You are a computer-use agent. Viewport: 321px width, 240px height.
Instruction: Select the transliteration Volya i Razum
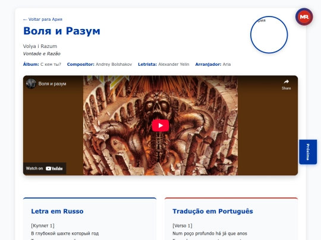pos(40,46)
